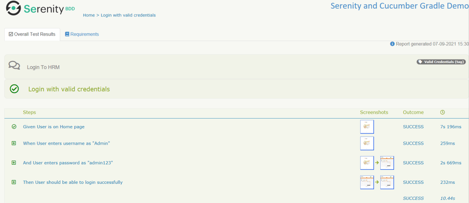Click the clock icon in duration column header

[442, 112]
